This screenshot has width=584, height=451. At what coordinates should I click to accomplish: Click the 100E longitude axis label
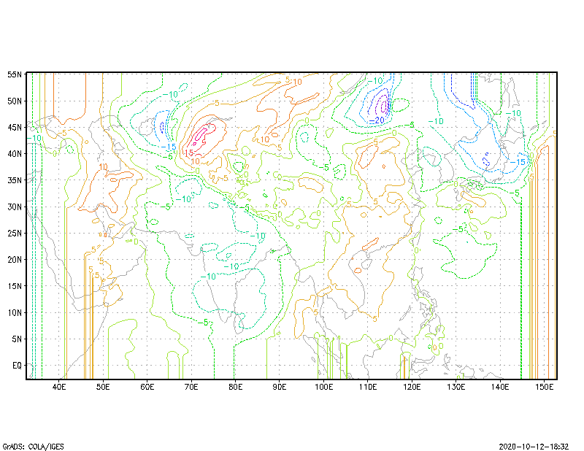323,387
